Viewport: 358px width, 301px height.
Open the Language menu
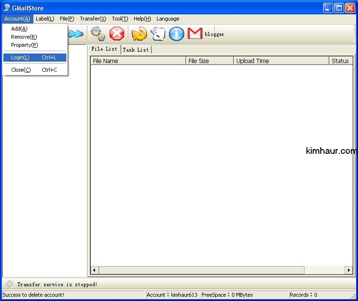168,19
